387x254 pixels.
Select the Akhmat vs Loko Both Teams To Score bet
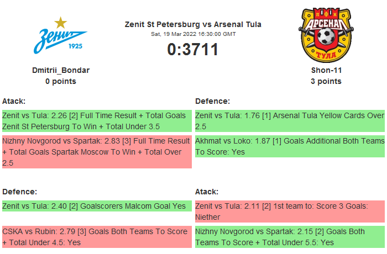290,146
